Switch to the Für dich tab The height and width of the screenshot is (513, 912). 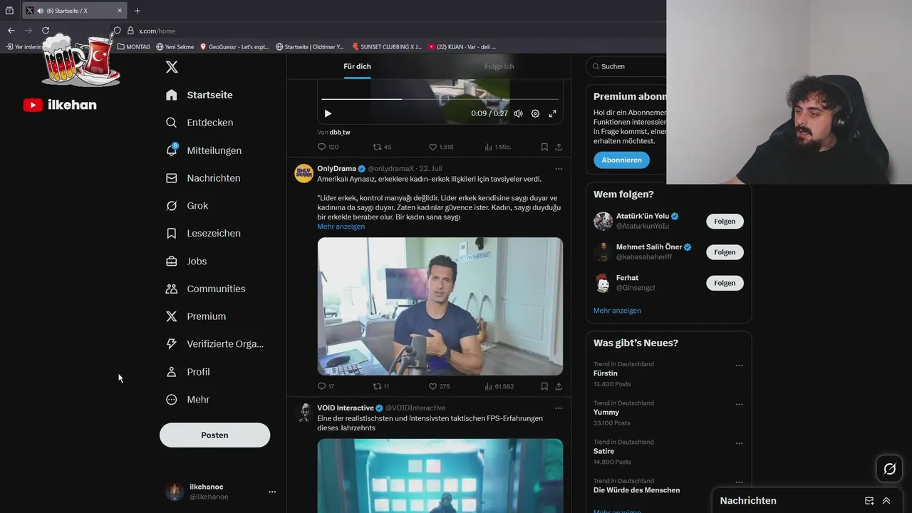click(357, 66)
